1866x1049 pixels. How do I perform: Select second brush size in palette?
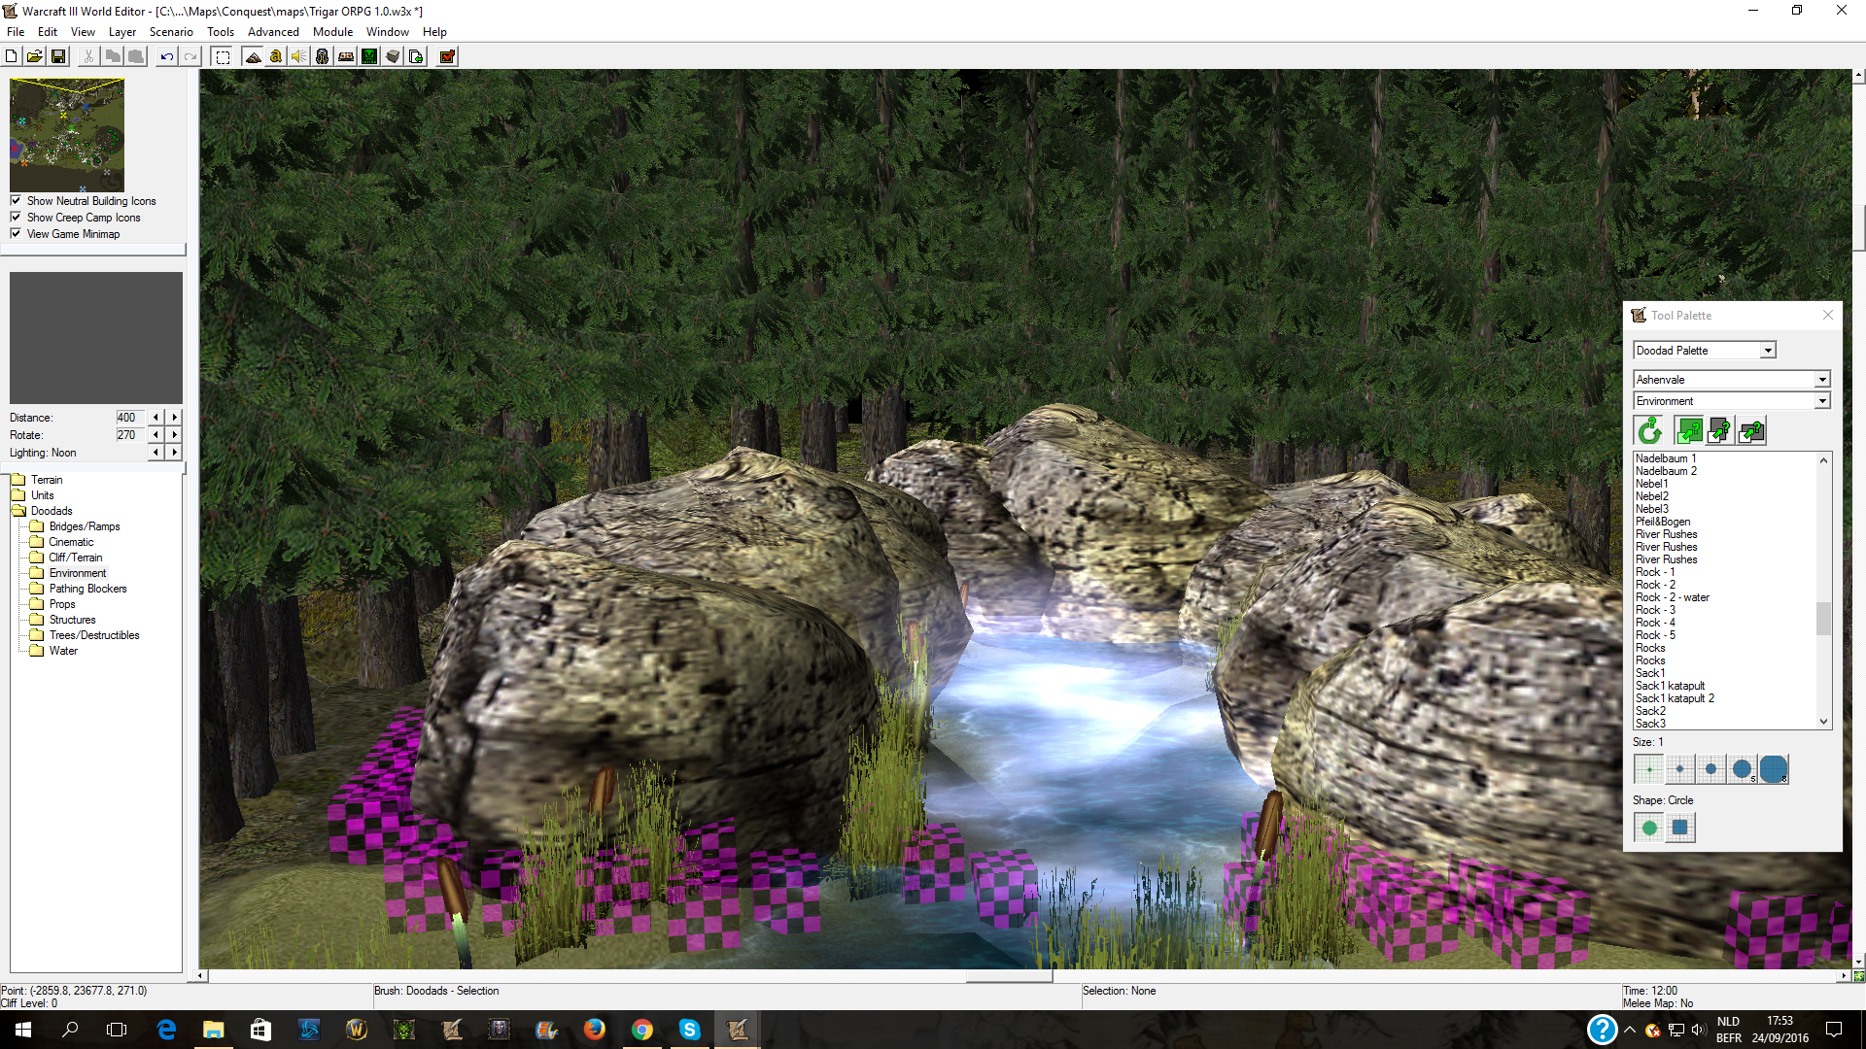coord(1680,769)
